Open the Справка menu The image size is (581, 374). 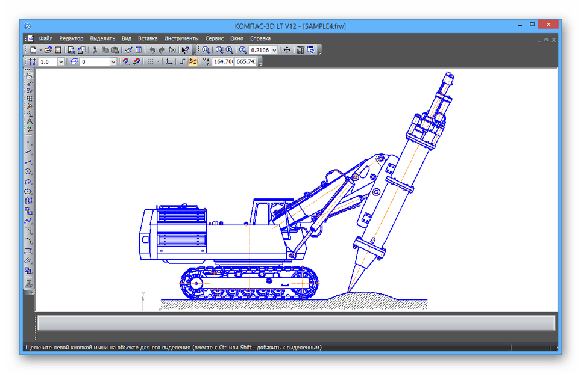260,38
